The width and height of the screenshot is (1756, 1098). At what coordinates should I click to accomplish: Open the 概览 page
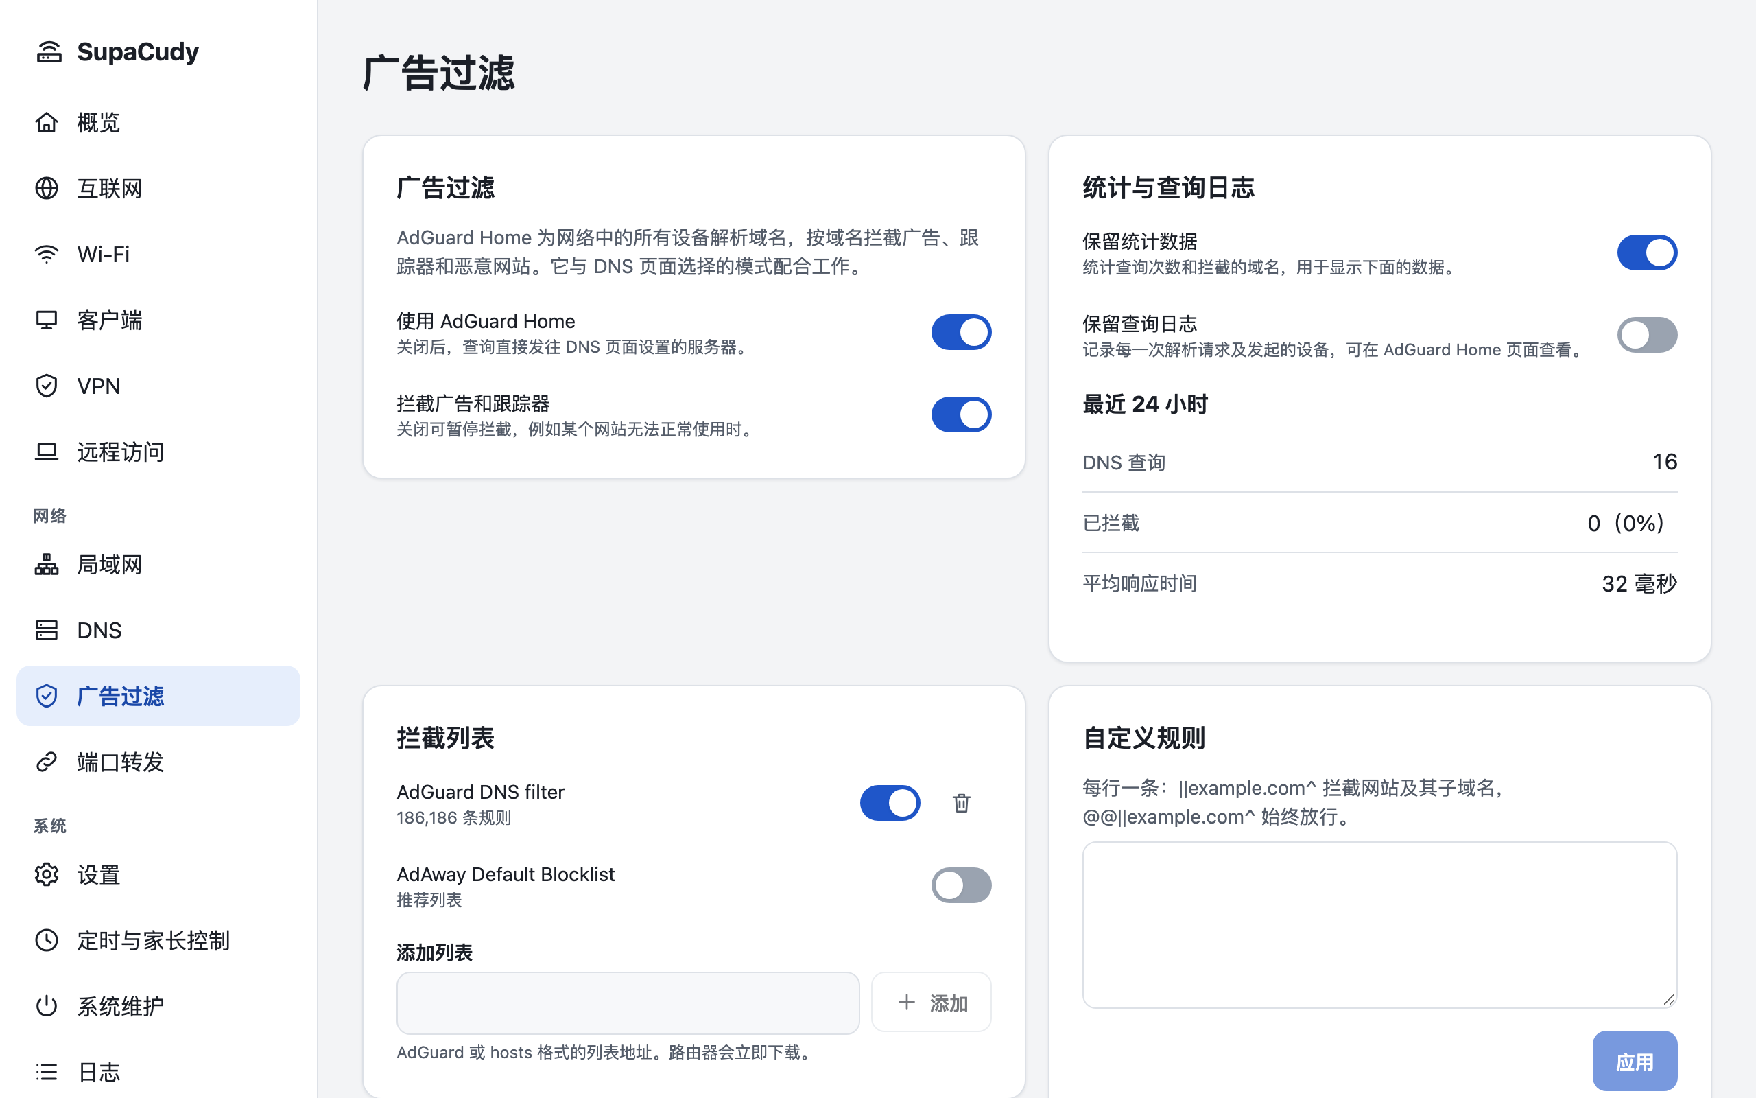click(x=158, y=122)
